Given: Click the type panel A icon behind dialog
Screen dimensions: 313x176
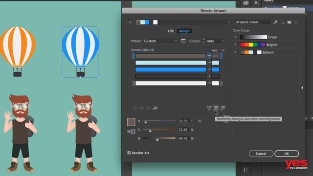Looking at the screenshot, I should pyautogui.click(x=256, y=3).
